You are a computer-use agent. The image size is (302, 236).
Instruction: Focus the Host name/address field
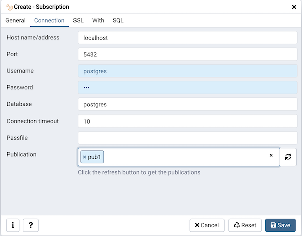[x=188, y=38]
